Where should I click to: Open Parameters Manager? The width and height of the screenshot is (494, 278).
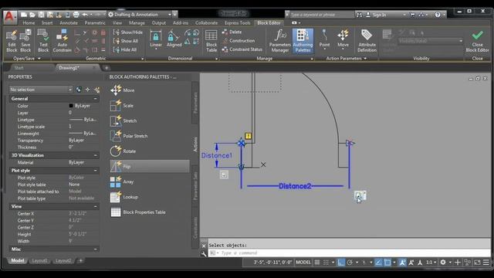[x=279, y=41]
